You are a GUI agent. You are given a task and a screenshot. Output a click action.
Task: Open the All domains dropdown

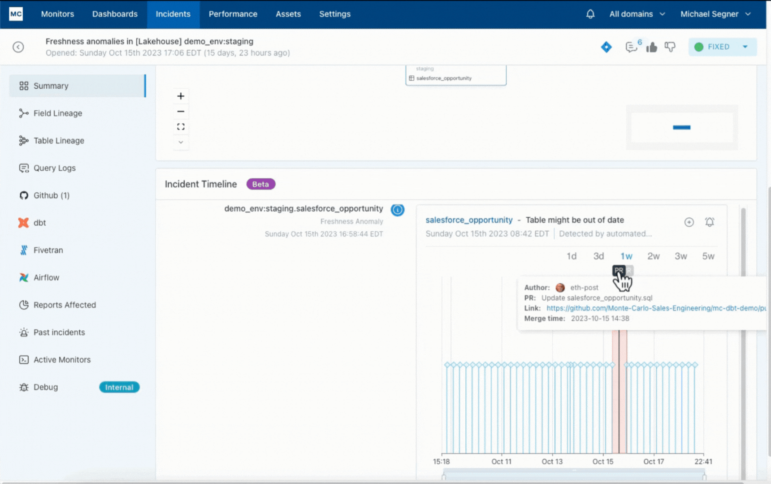[637, 14]
